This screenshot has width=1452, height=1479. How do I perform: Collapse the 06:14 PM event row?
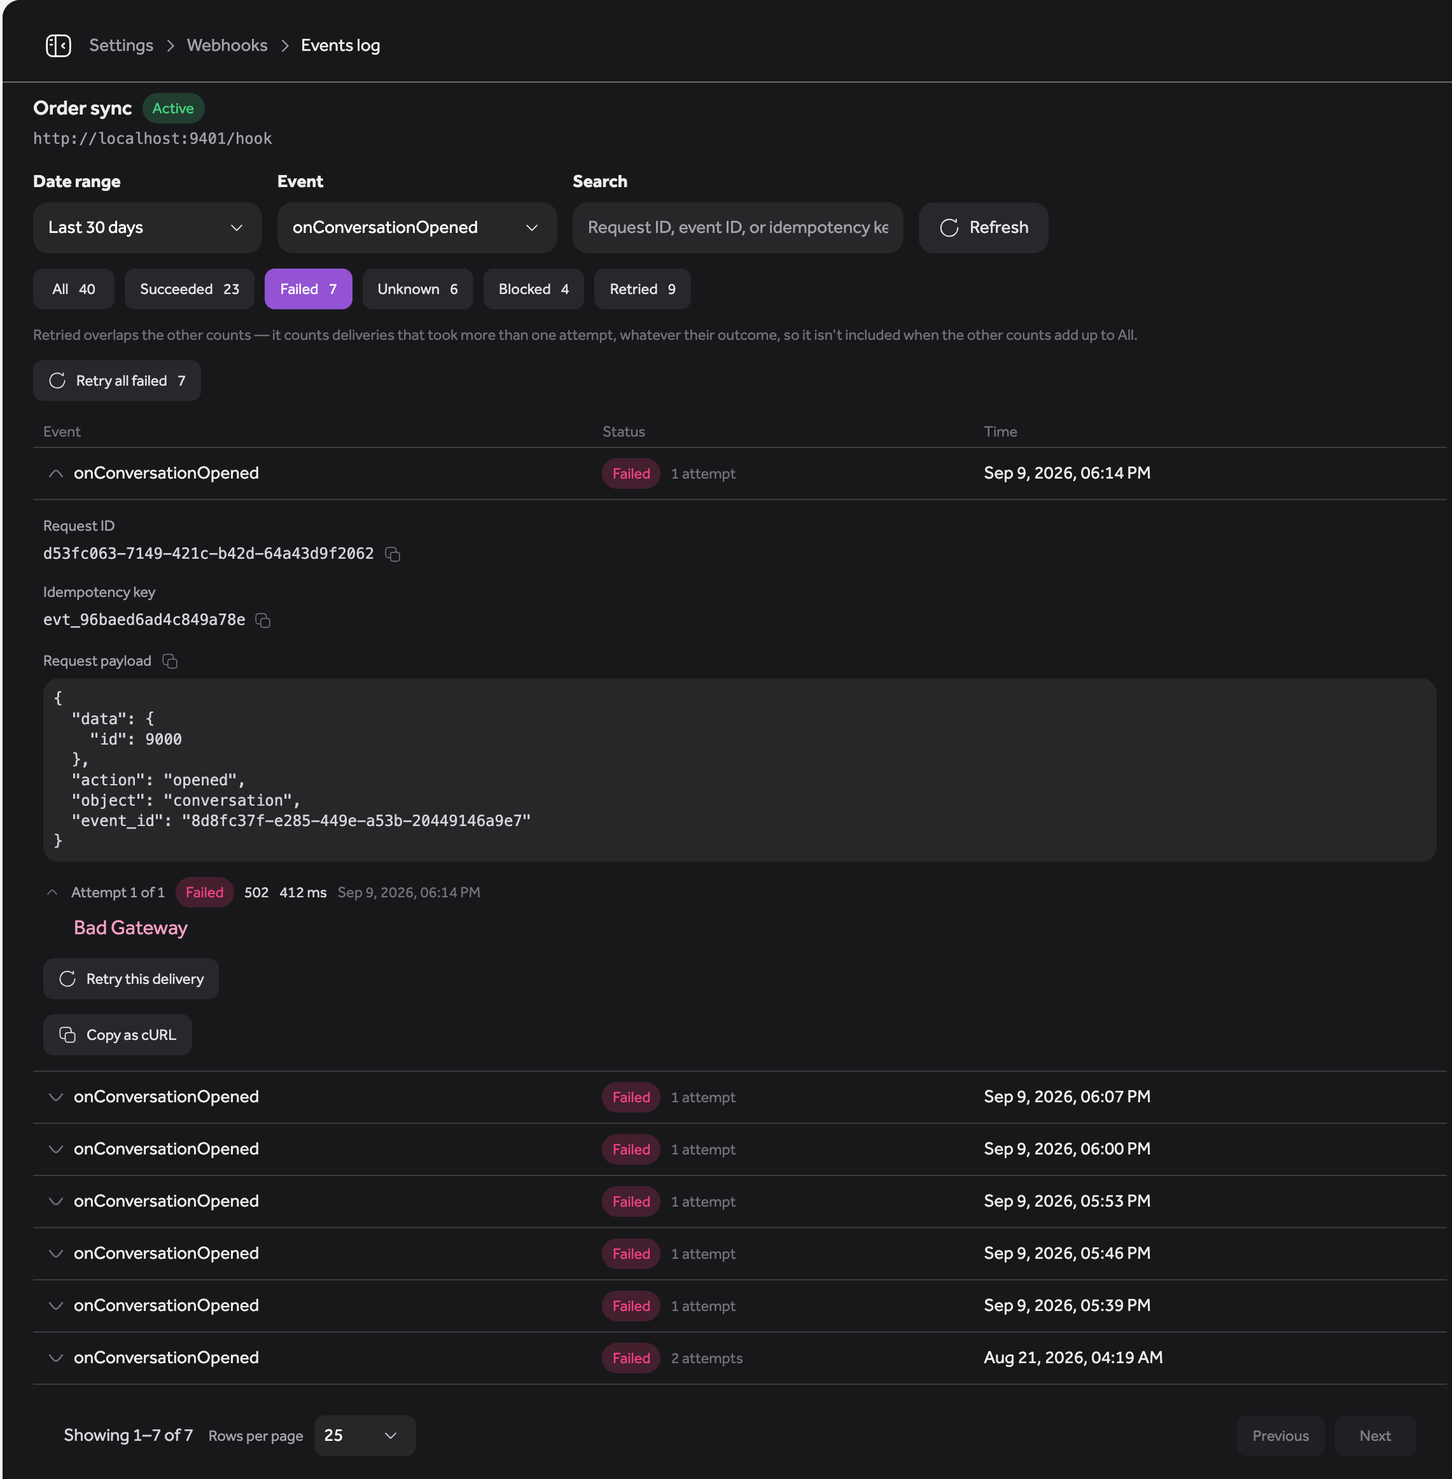coord(55,473)
